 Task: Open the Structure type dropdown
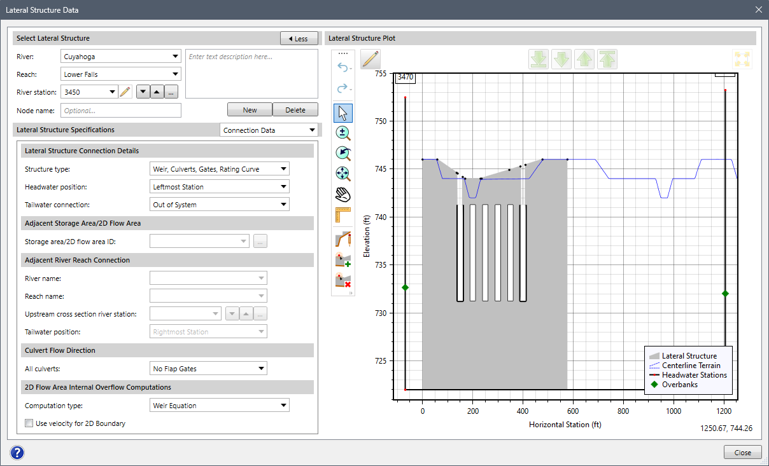(219, 169)
